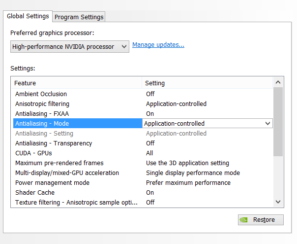Click the Restore button

(x=261, y=220)
